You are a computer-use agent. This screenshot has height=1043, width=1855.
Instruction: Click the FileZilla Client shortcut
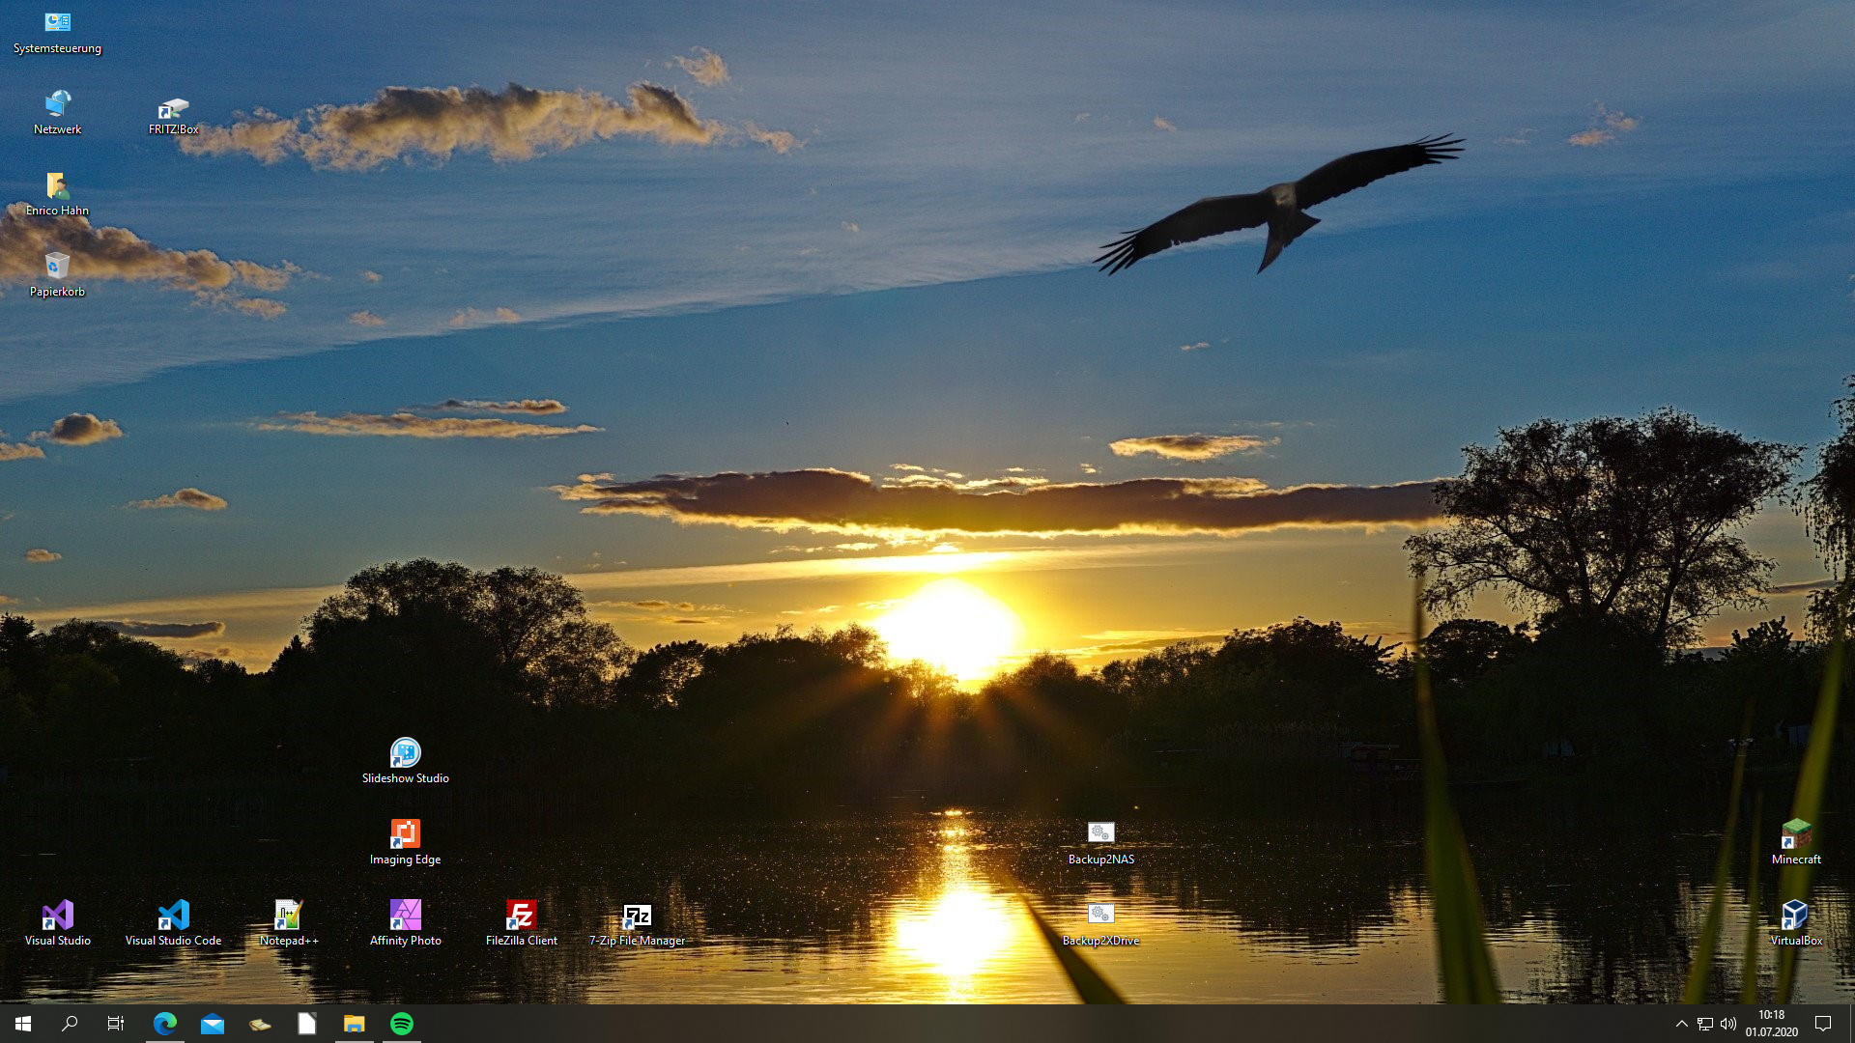(521, 916)
